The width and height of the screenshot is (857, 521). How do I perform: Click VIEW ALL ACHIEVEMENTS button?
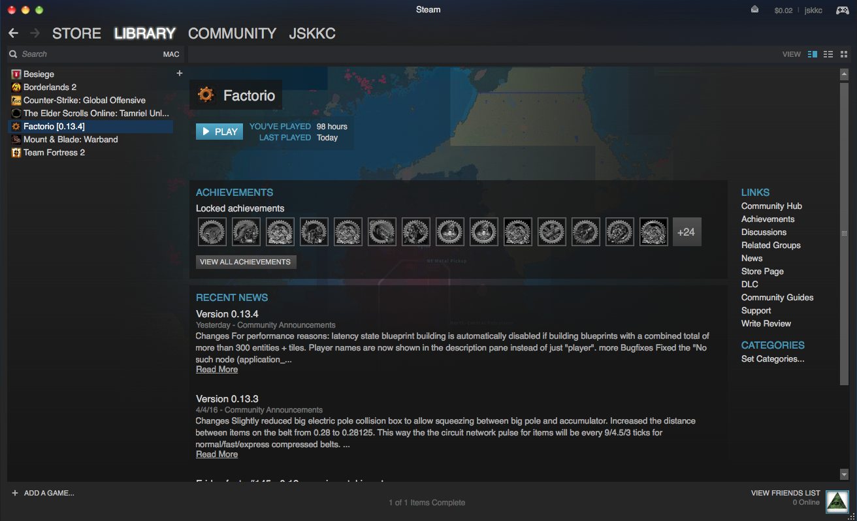tap(246, 262)
